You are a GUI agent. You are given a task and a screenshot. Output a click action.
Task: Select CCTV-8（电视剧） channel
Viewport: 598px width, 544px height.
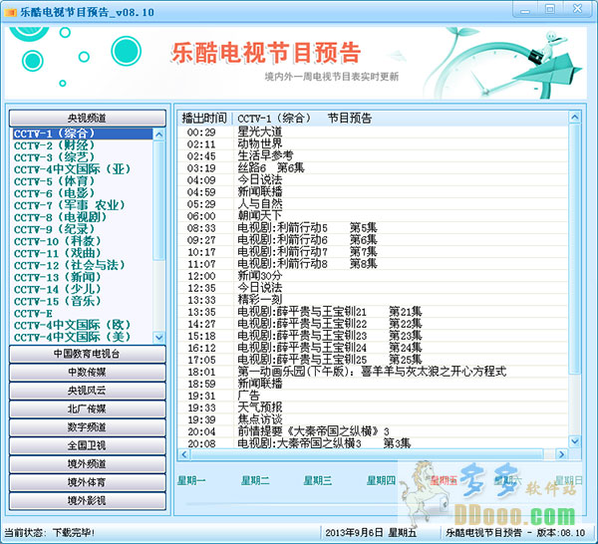pos(83,217)
